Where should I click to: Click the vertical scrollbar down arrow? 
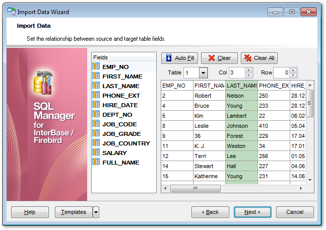tap(310, 180)
